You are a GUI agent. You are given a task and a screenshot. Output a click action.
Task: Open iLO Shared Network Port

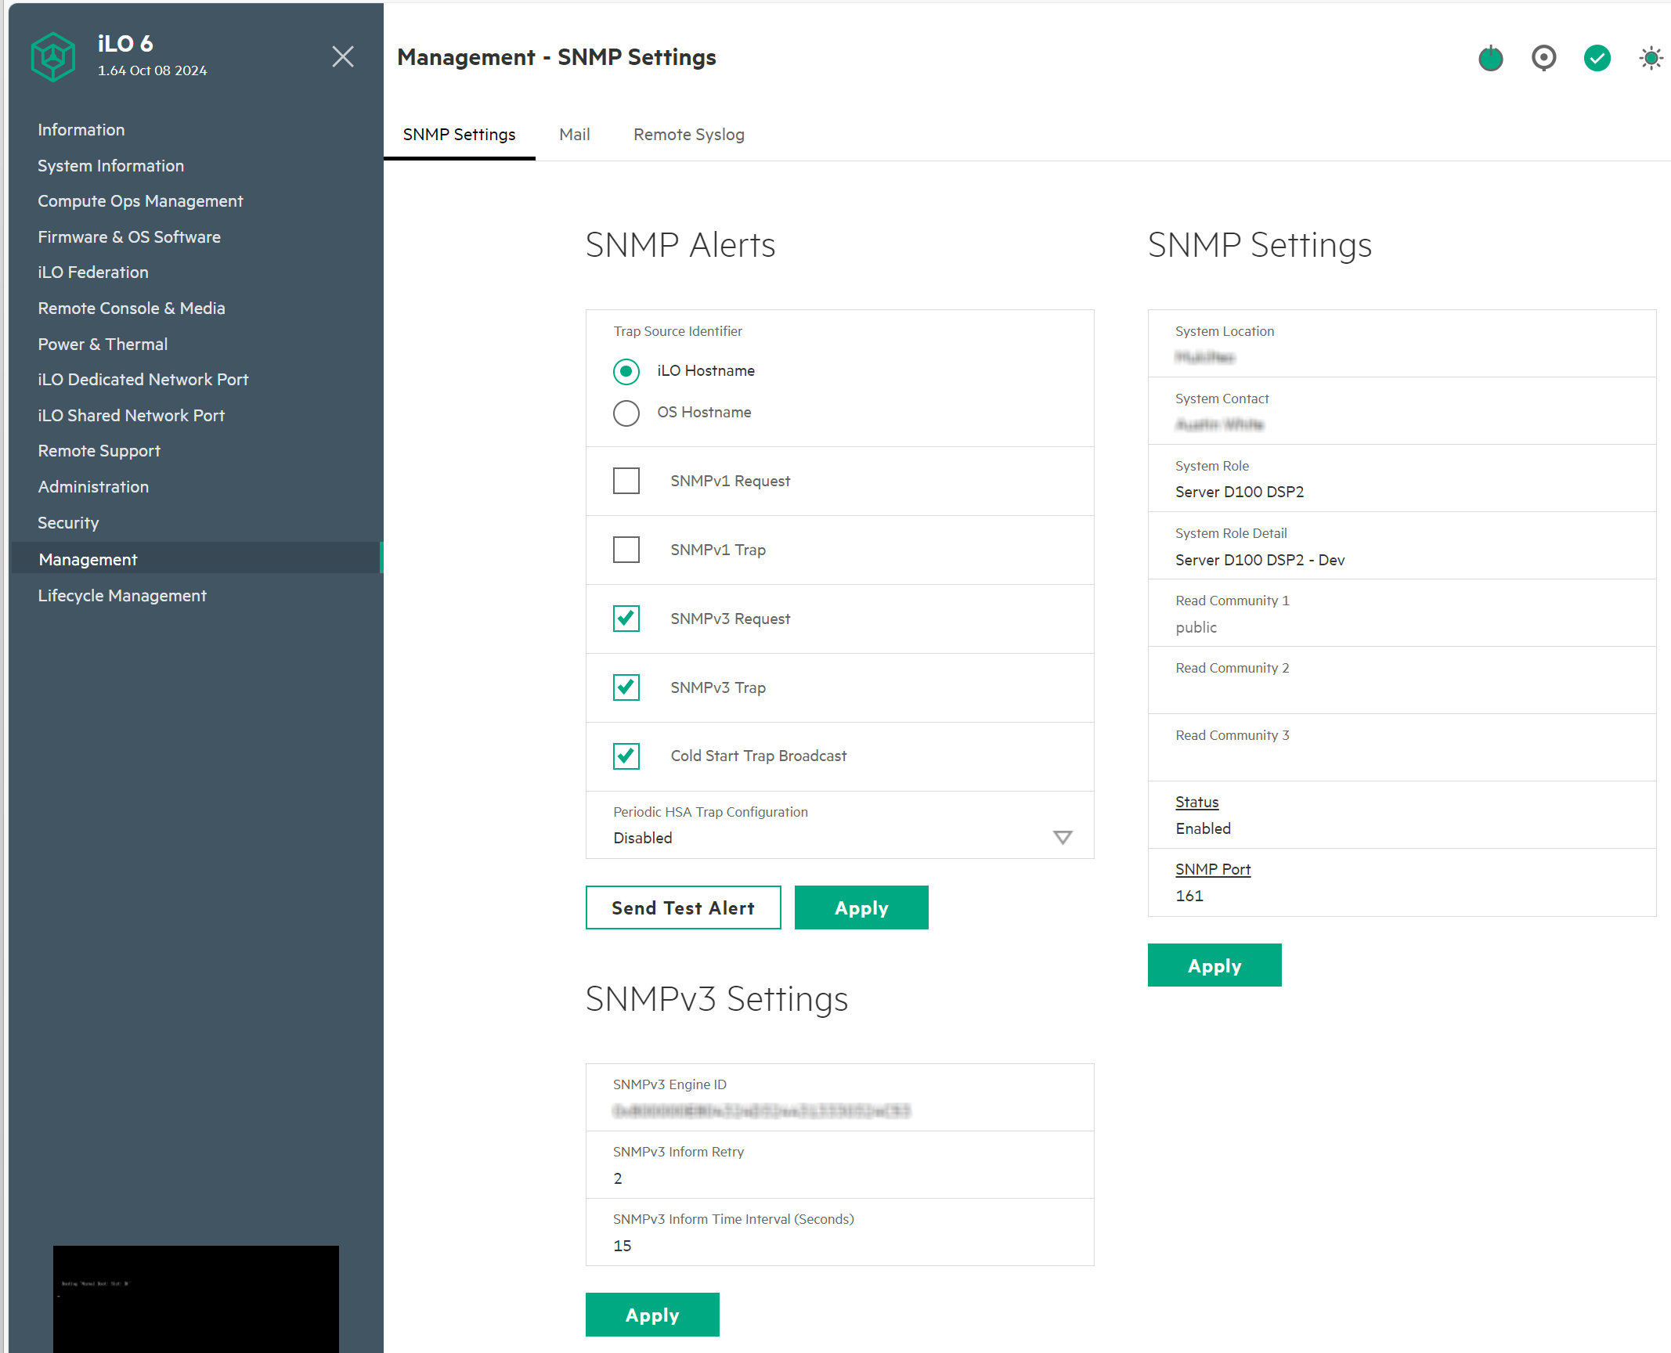coord(132,416)
